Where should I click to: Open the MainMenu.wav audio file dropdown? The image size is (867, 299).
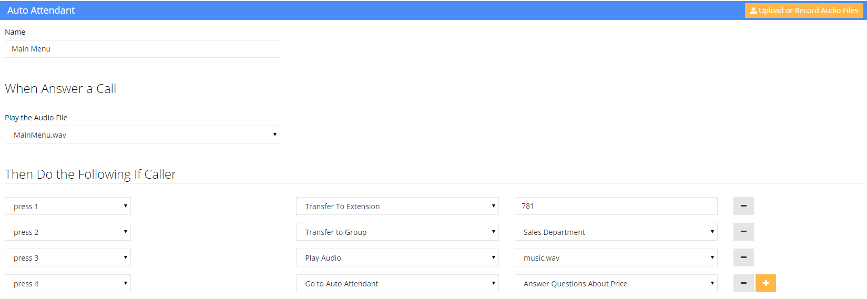pyautogui.click(x=142, y=135)
